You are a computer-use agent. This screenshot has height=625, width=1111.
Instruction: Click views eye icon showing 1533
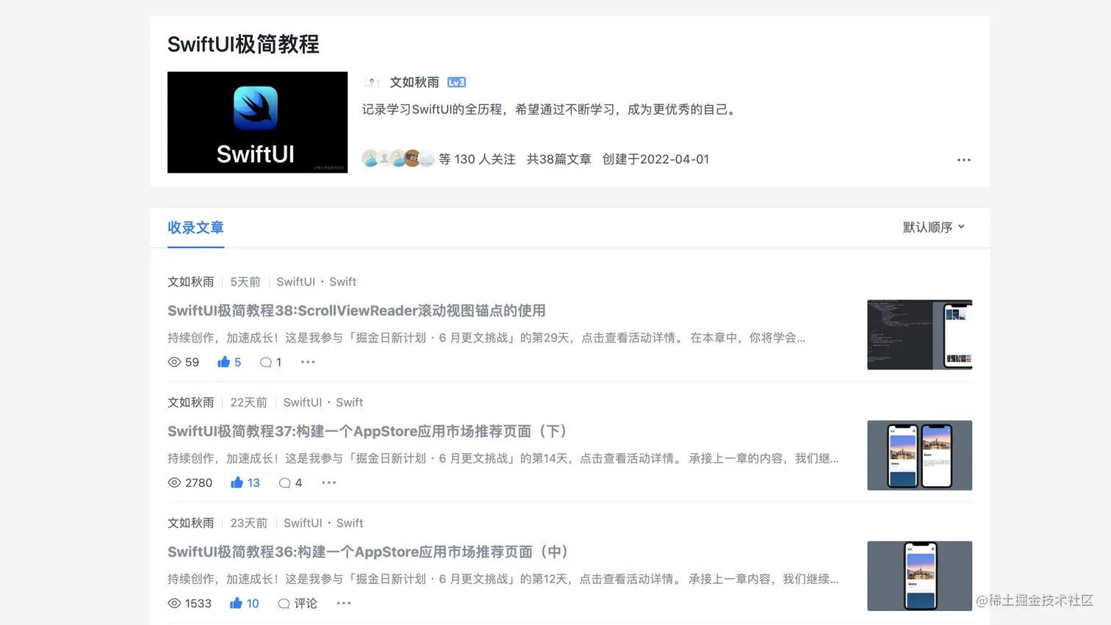pyautogui.click(x=174, y=603)
